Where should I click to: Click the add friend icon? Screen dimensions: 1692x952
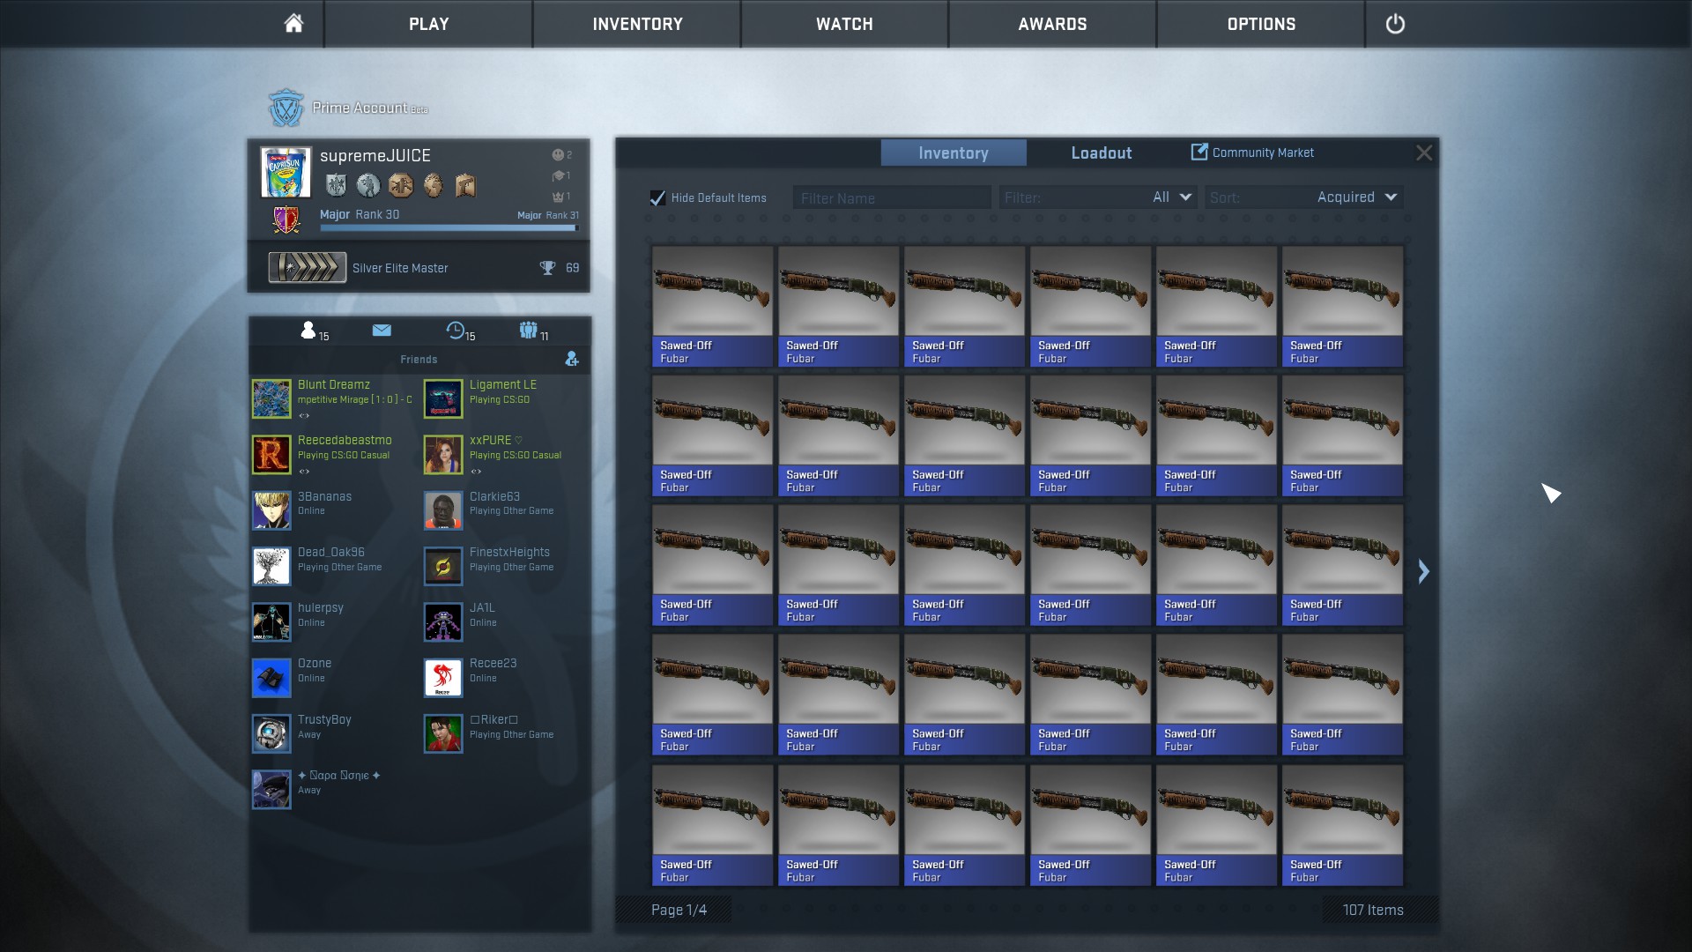[x=572, y=359]
